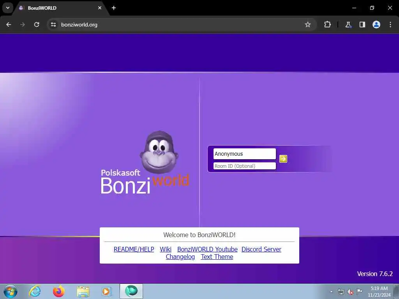Open Windows Explorer folder in taskbar
Image resolution: width=399 pixels, height=299 pixels.
click(83, 291)
